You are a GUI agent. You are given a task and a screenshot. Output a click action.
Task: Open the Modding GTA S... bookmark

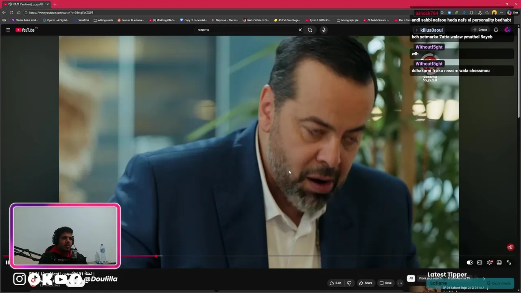pyautogui.click(x=162, y=20)
